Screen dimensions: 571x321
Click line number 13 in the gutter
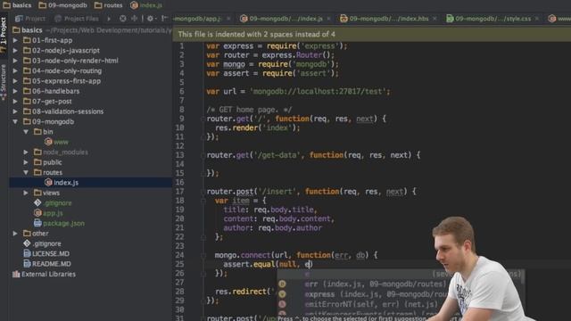pyautogui.click(x=180, y=155)
